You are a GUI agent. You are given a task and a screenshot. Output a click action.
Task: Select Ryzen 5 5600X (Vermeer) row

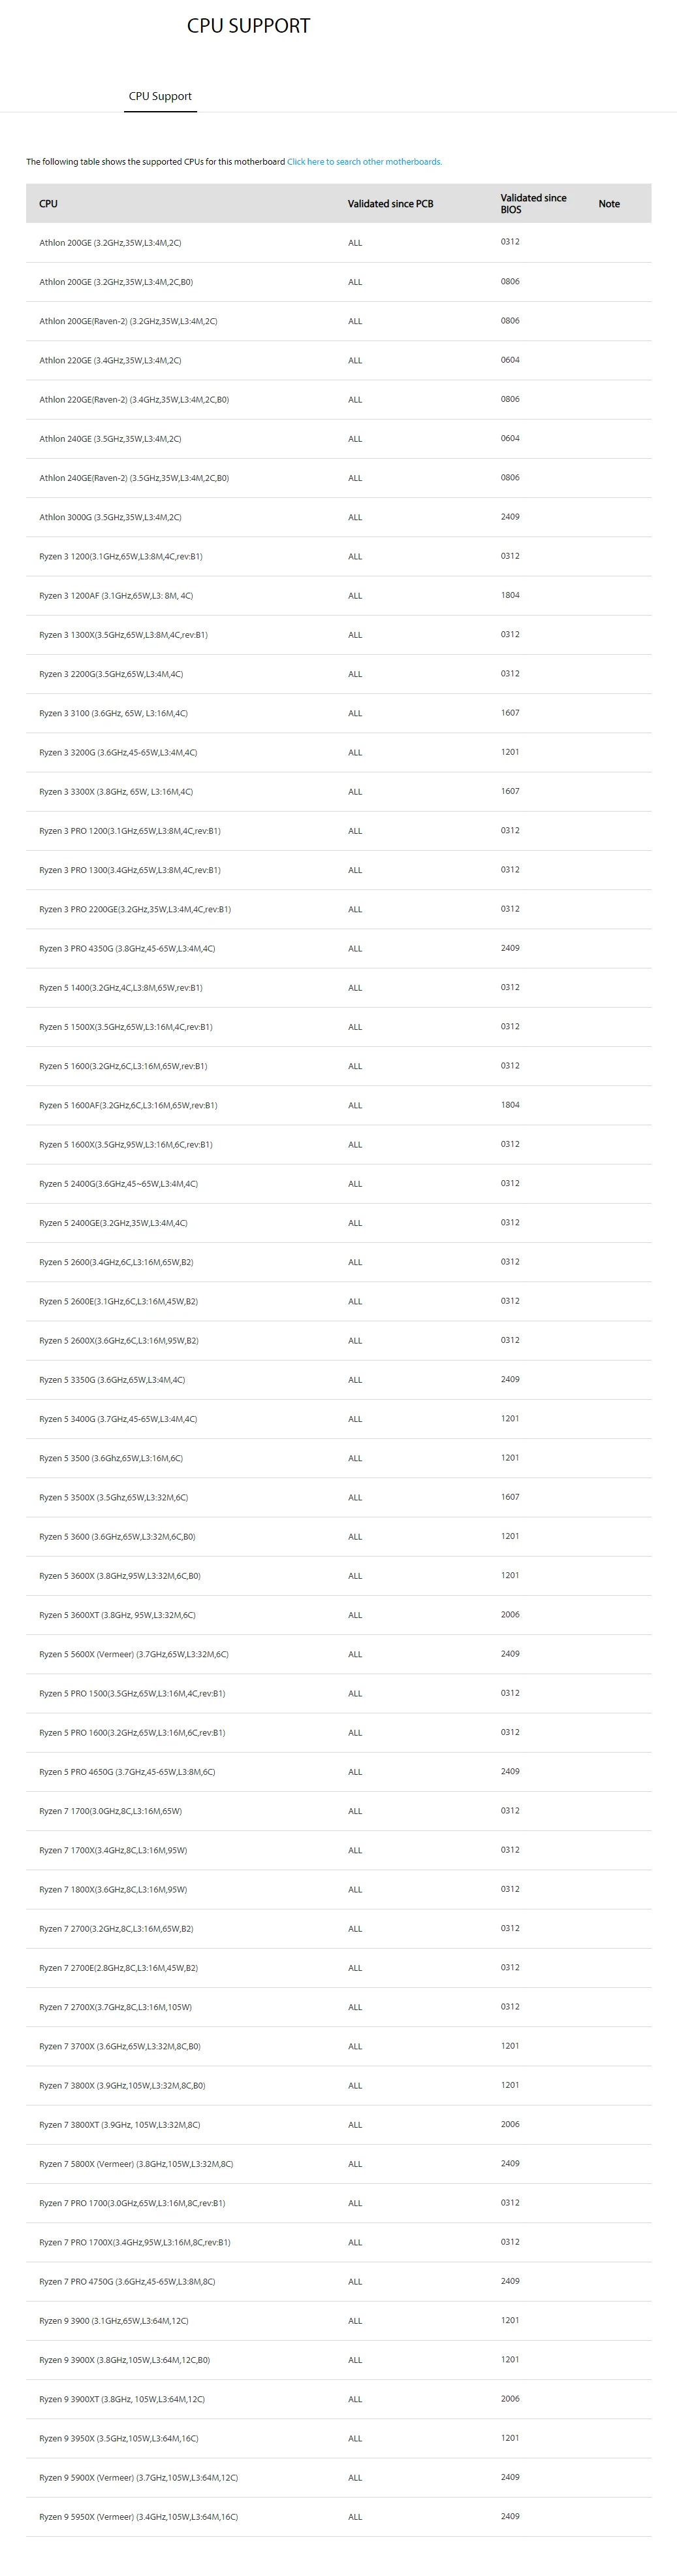338,1655
